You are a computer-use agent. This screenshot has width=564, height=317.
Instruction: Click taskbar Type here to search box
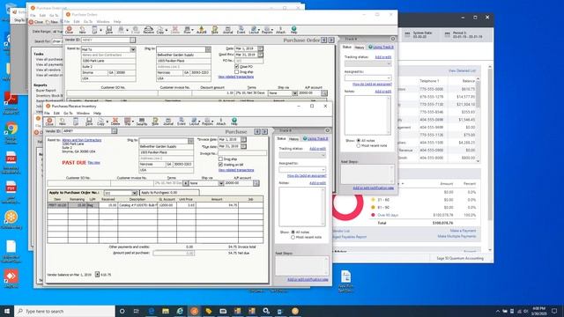(x=64, y=311)
